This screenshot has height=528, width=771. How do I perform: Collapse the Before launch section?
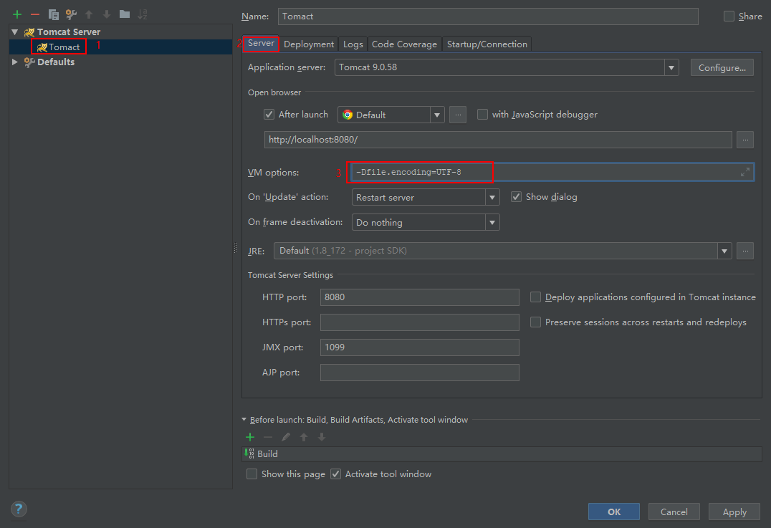coord(244,419)
